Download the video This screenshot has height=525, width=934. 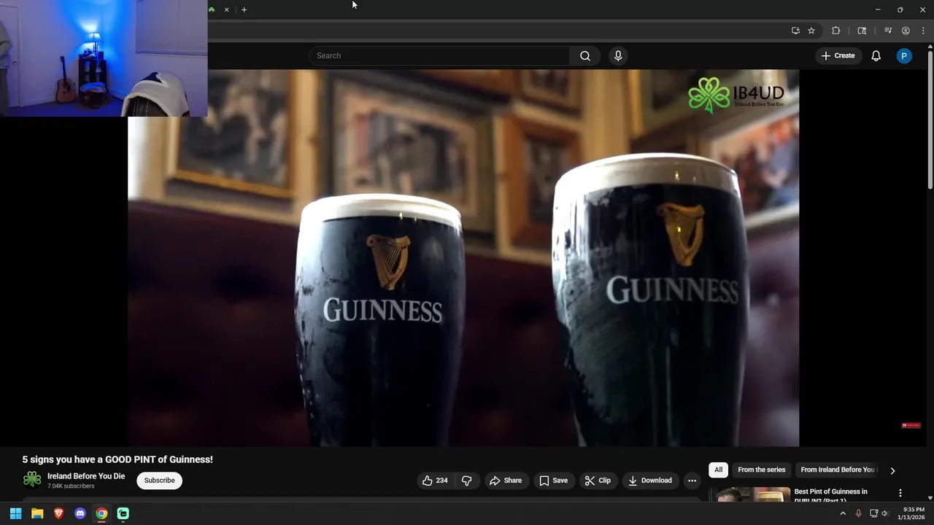click(x=649, y=481)
